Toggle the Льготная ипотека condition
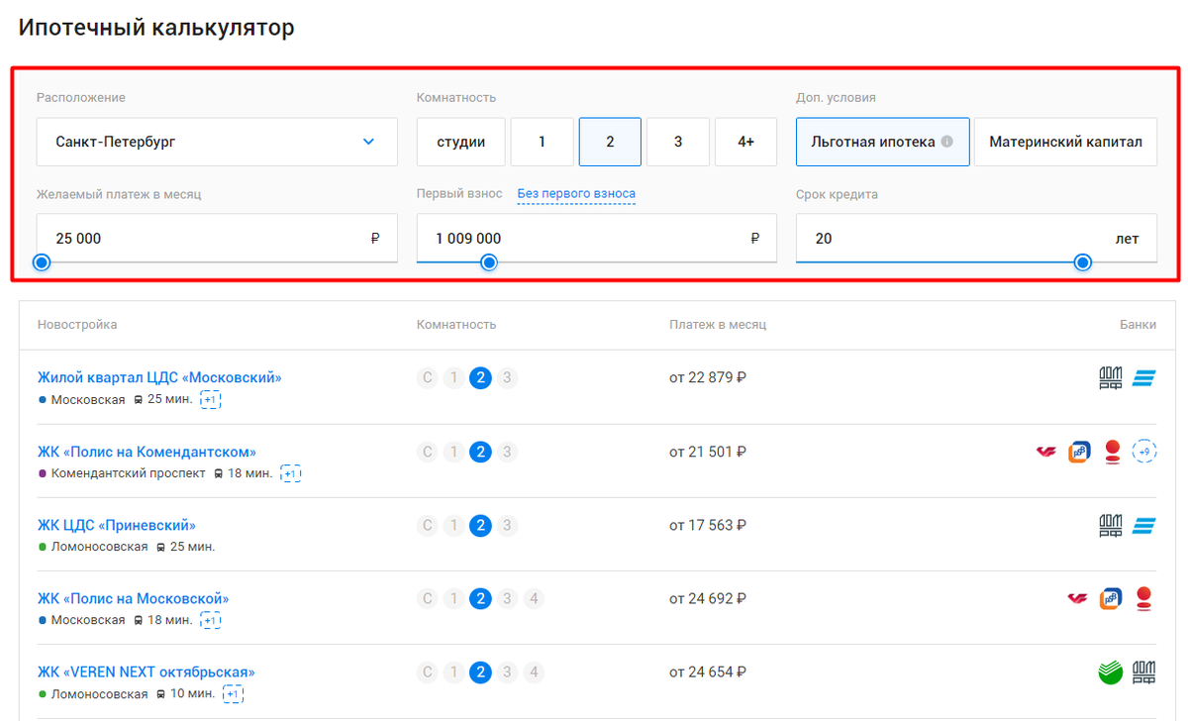 pos(883,142)
